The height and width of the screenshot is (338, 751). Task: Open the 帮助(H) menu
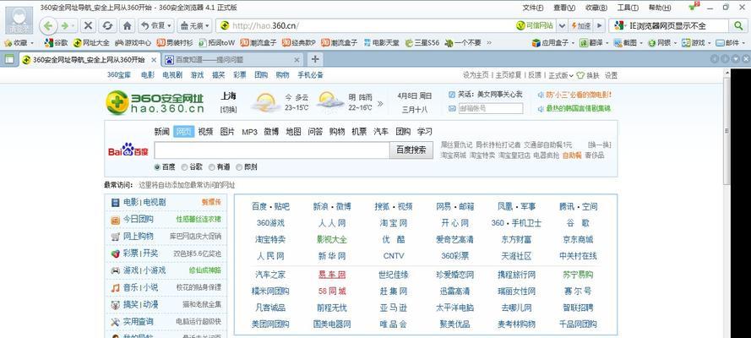click(660, 8)
